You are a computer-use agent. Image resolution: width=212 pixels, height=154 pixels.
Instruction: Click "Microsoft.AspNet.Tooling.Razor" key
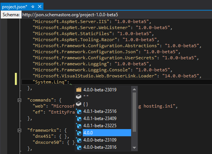coord(75,40)
